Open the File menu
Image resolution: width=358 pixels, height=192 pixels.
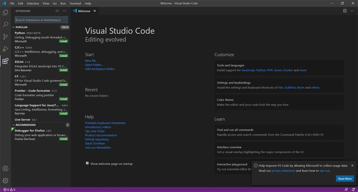[x=12, y=3]
